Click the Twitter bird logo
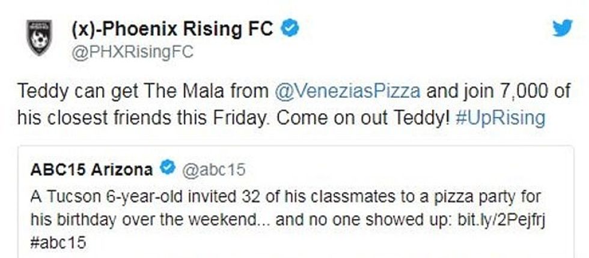Viewport: 589px width, 258px height. (562, 28)
